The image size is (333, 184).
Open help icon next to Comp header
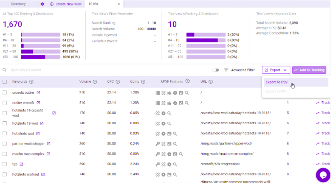[x=143, y=81]
